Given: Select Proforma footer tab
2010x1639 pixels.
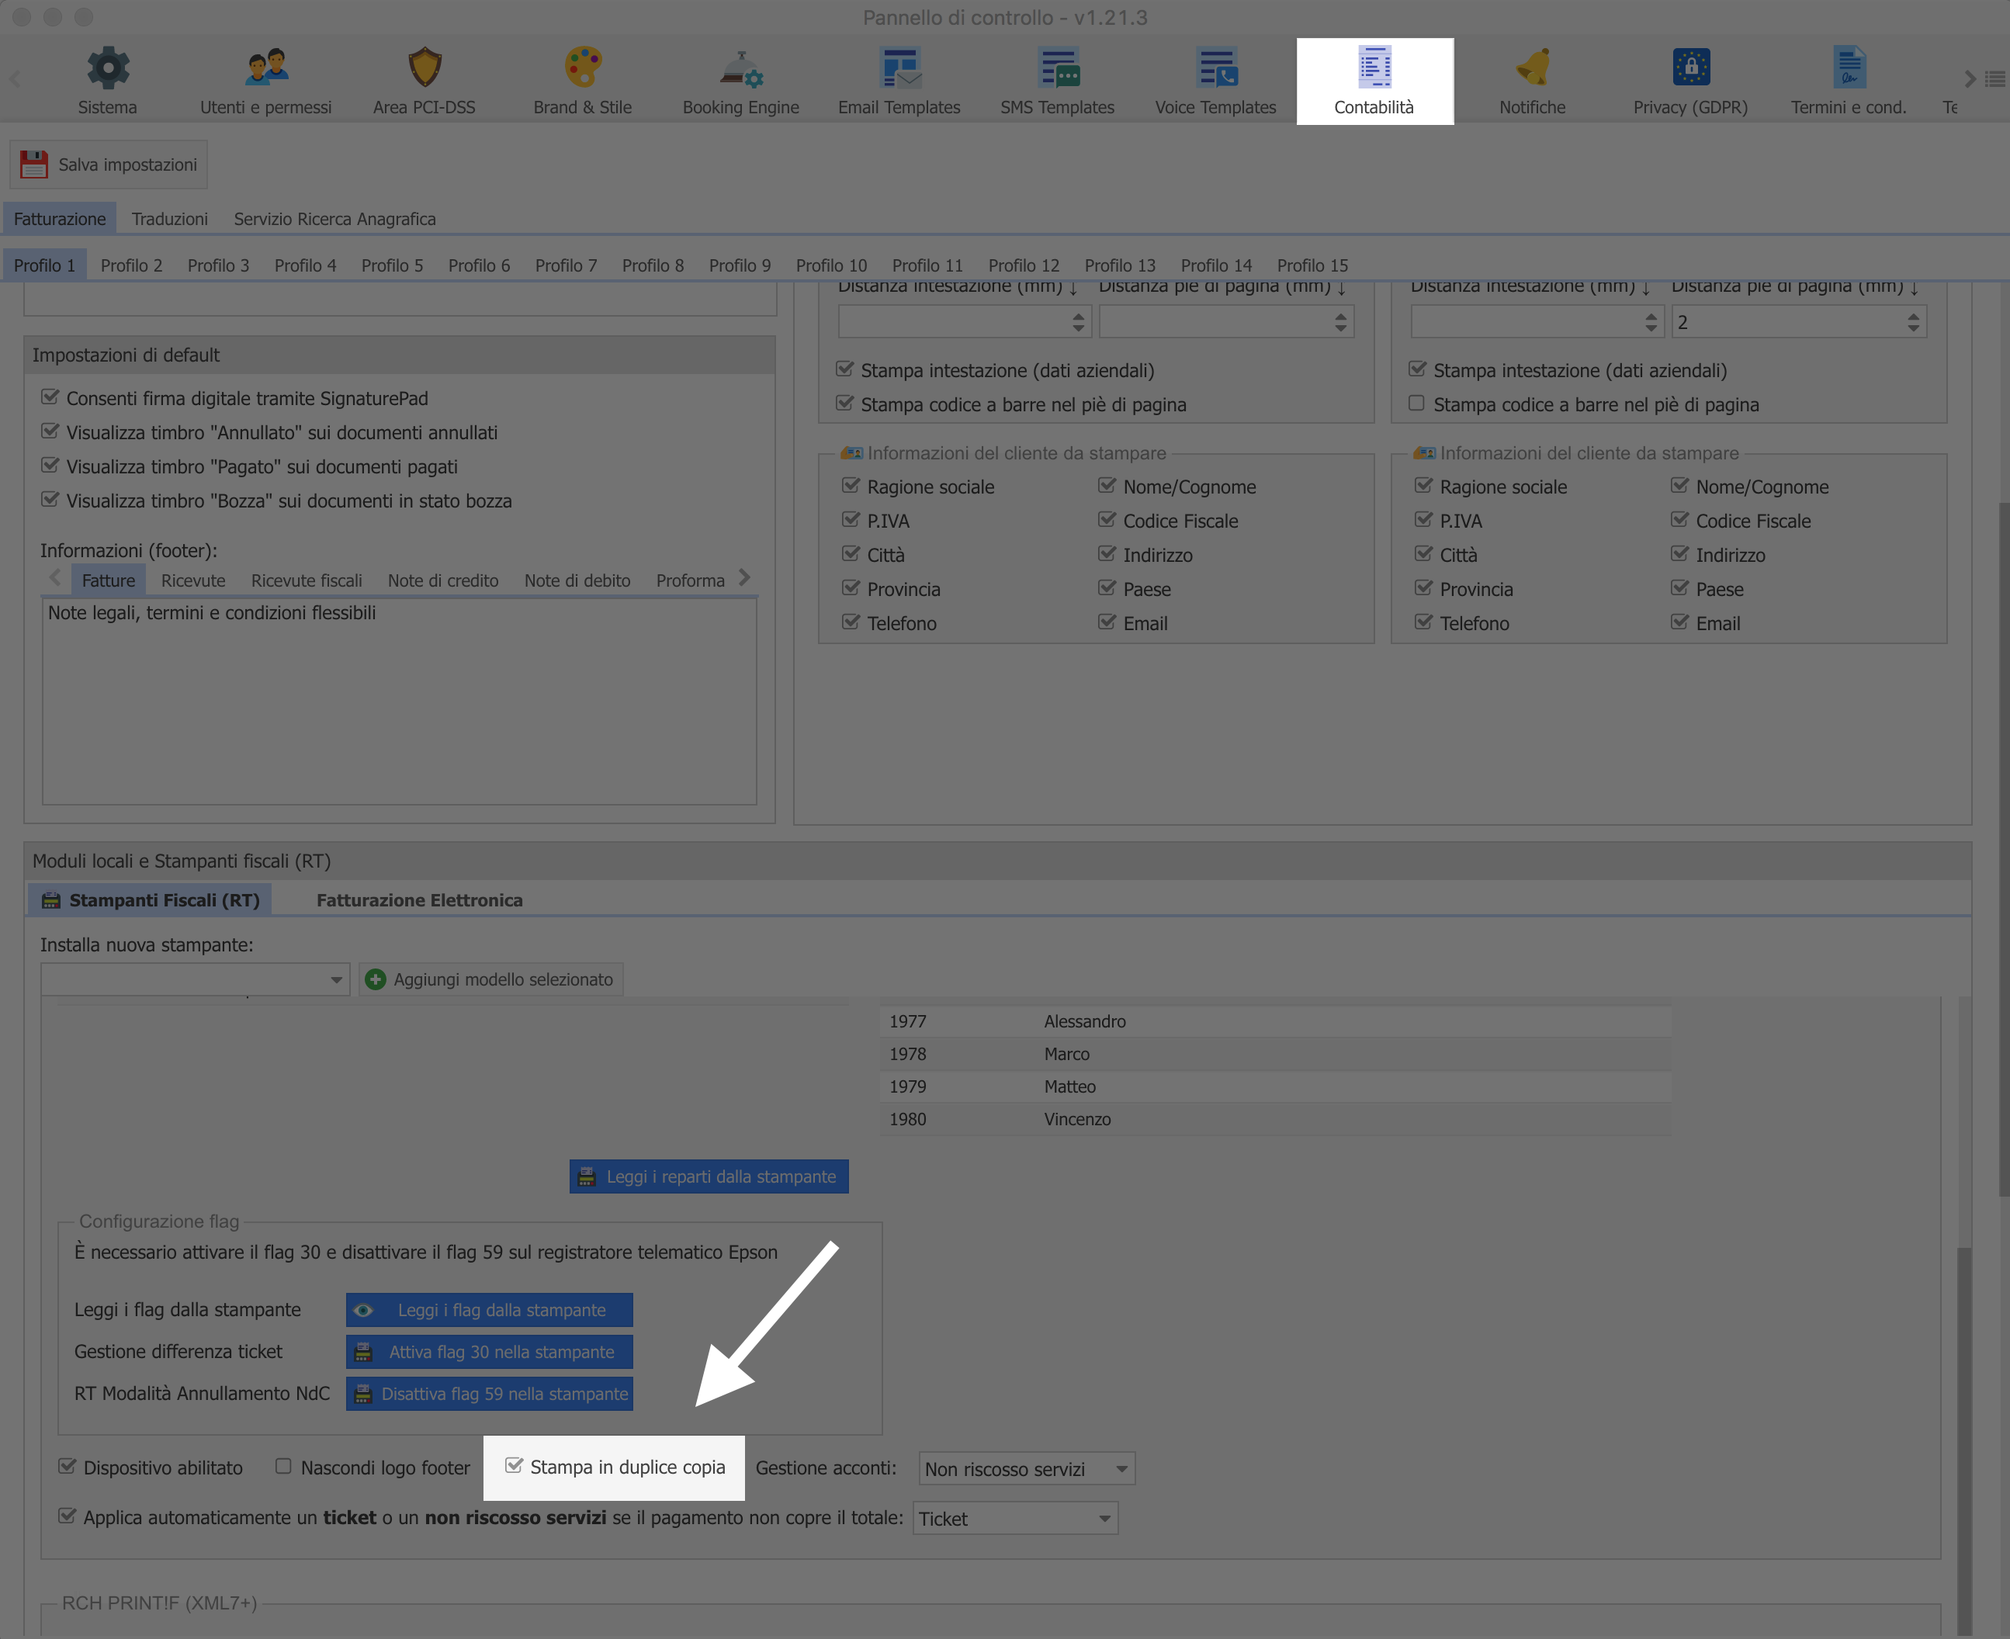Looking at the screenshot, I should [690, 580].
